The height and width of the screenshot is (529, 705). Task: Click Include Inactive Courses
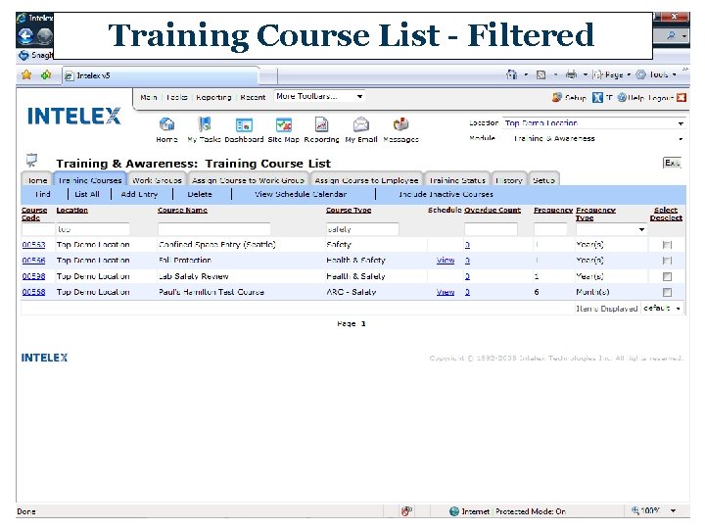click(446, 194)
